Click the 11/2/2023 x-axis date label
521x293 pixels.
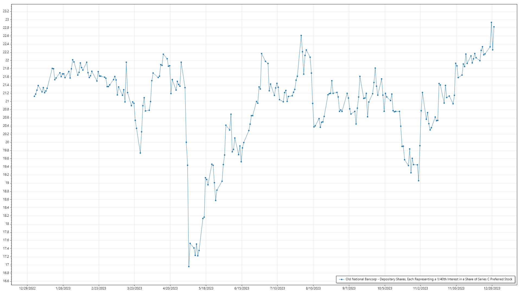420,288
